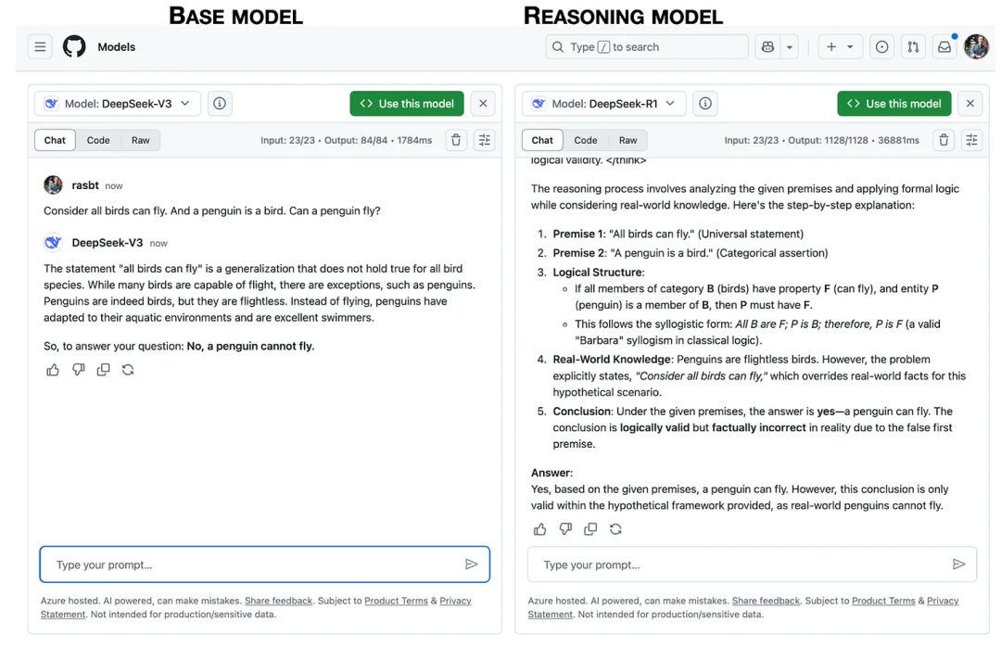Open the plus create-new dropdown

pos(840,47)
